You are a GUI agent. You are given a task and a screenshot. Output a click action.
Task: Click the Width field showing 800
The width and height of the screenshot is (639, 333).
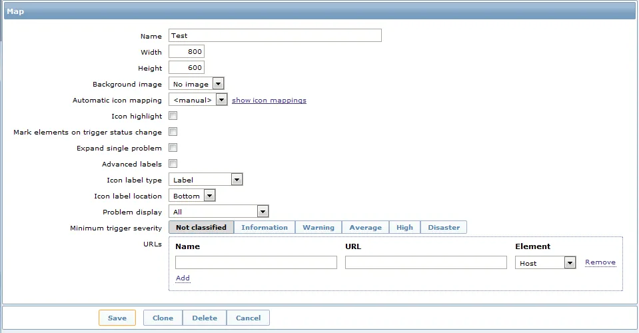click(187, 52)
